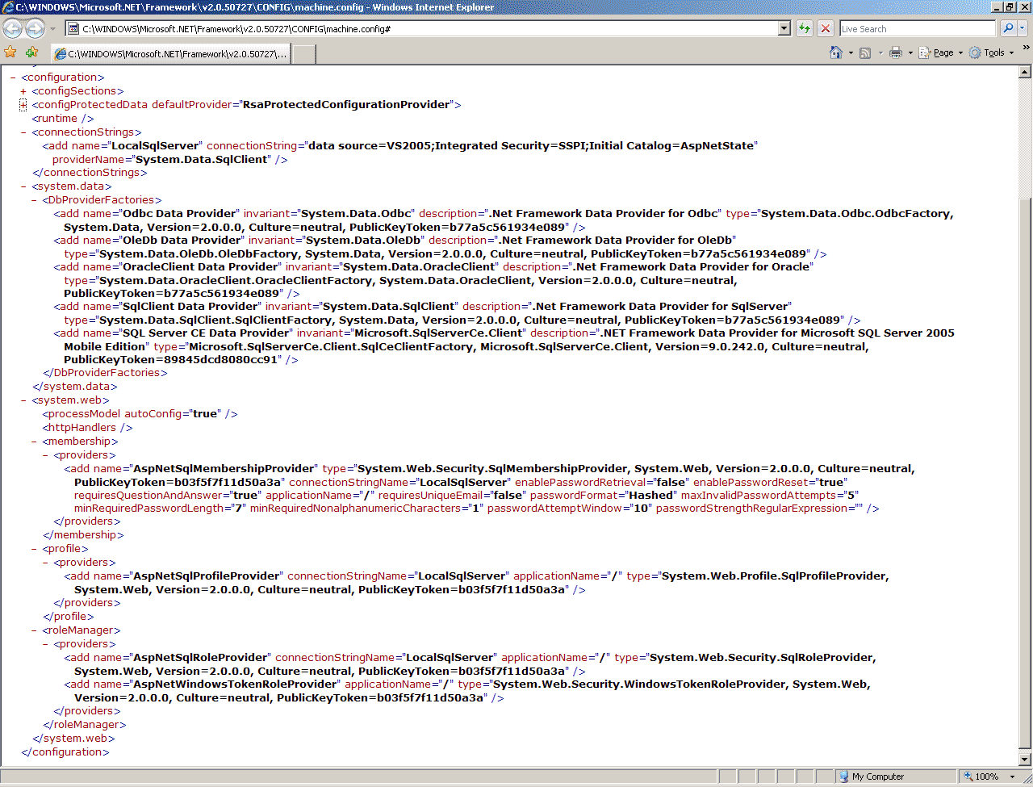Screen dimensions: 1033x787
Task: Change zoom level with the 100% button
Action: point(981,777)
